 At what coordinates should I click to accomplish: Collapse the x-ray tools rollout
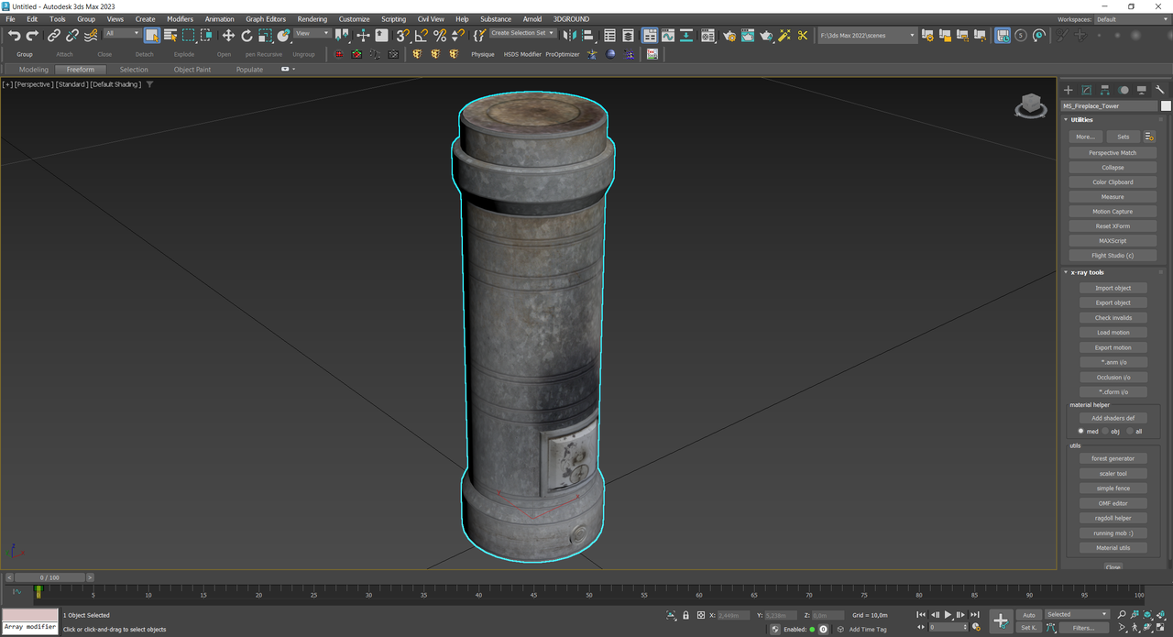click(x=1088, y=272)
